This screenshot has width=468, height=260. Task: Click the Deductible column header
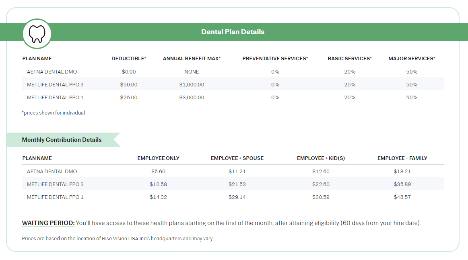129,59
